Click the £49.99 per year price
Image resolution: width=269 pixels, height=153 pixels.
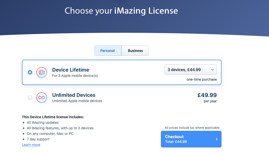point(207,95)
